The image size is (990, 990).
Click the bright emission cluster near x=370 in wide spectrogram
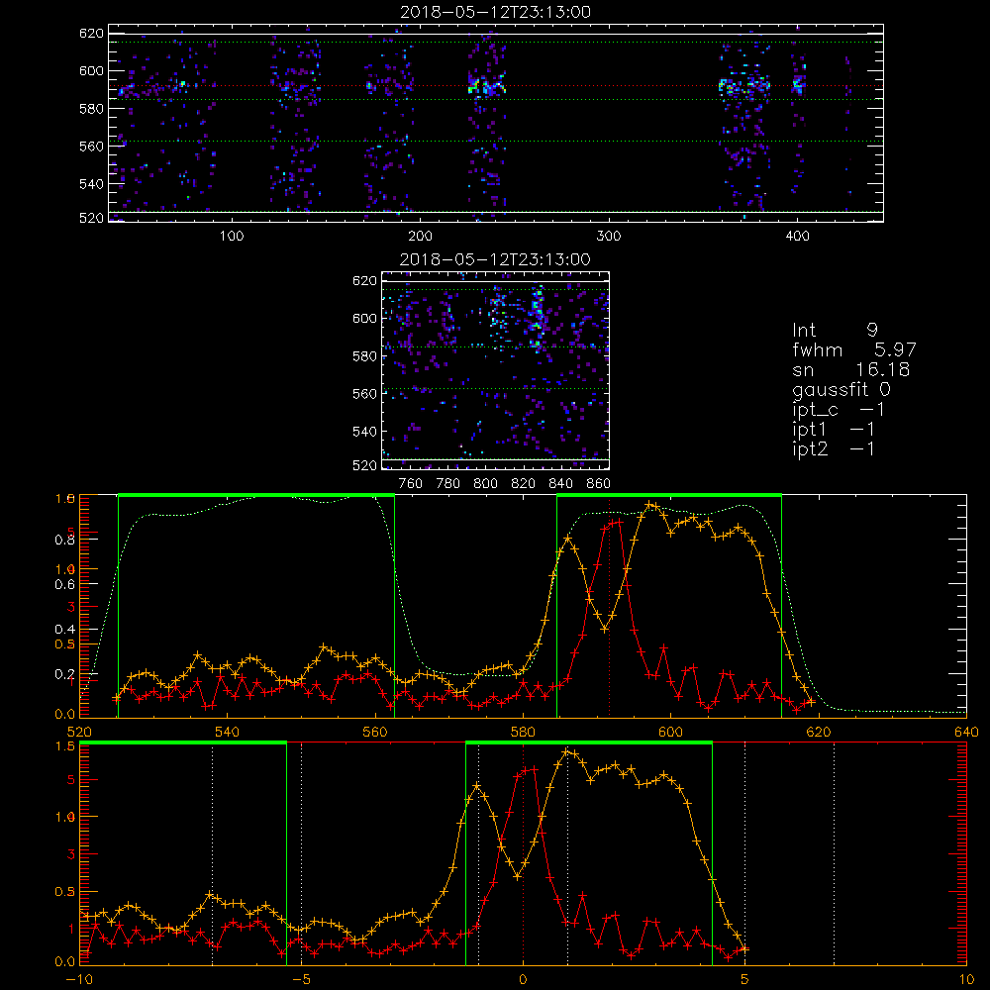(745, 85)
